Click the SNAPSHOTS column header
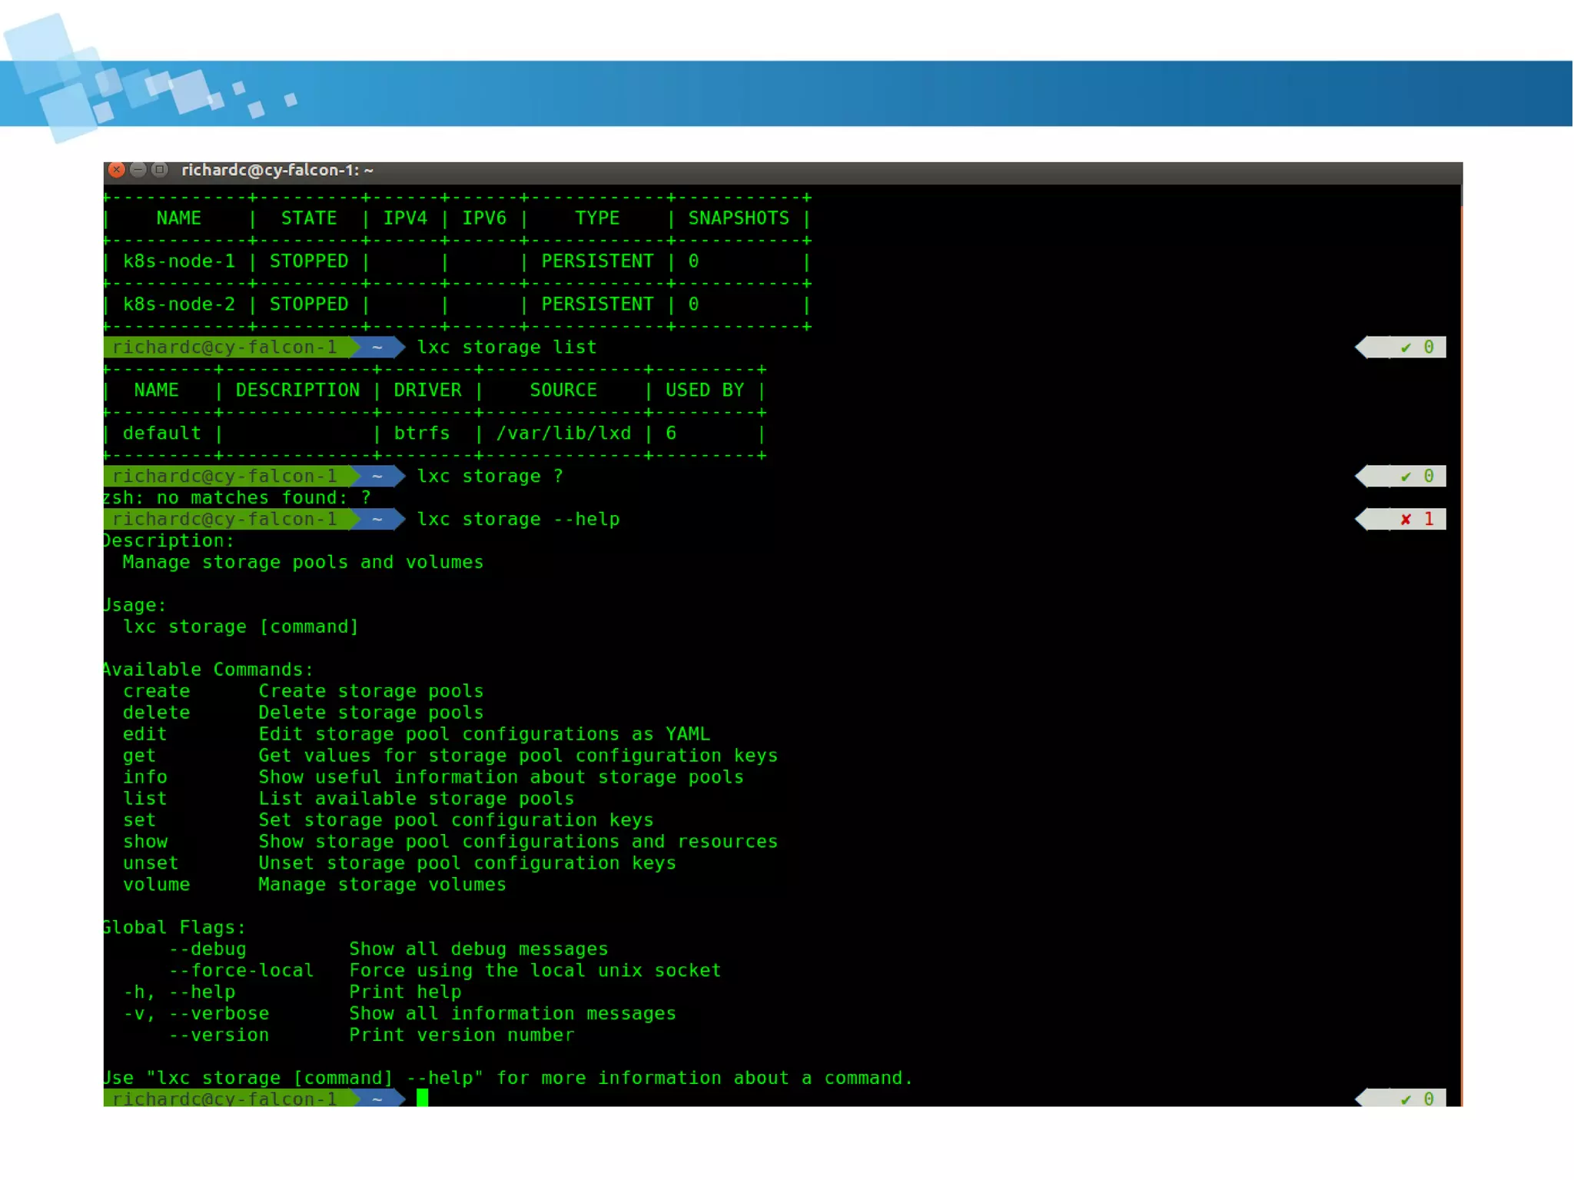Image resolution: width=1574 pixels, height=1180 pixels. point(738,218)
